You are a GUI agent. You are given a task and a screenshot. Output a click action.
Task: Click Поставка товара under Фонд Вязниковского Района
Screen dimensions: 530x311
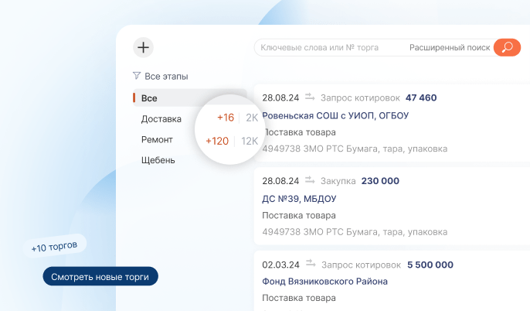pos(299,298)
